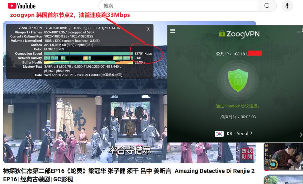The image size is (303, 184).
Task: Open the first recommended video thumbnail
Action: click(x=283, y=157)
